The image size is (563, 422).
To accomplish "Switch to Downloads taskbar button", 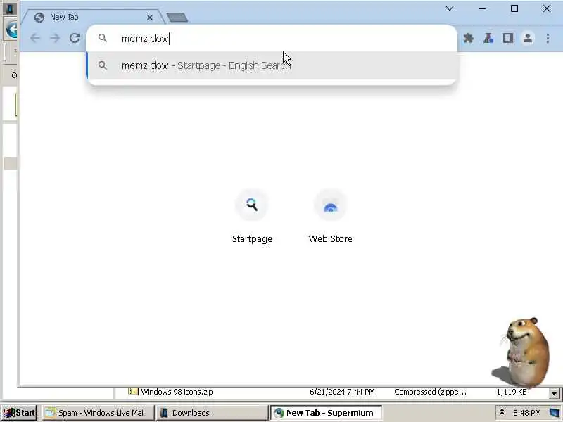I will [213, 413].
